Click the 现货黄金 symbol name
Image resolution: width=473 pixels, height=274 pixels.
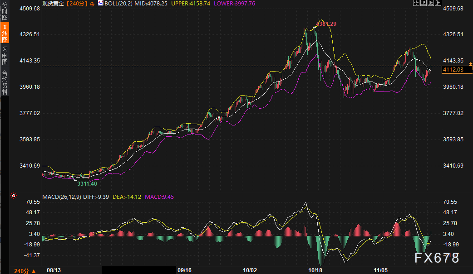click(53, 3)
